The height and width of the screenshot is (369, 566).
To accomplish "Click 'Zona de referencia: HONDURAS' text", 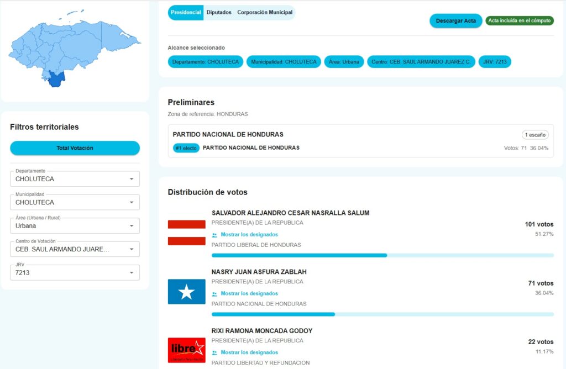I will [x=208, y=114].
